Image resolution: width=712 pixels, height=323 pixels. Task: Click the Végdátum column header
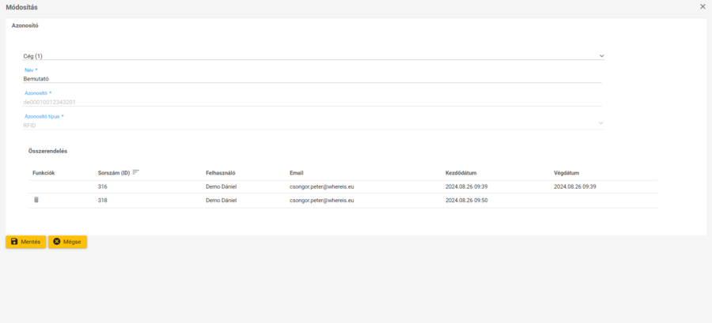coord(567,173)
